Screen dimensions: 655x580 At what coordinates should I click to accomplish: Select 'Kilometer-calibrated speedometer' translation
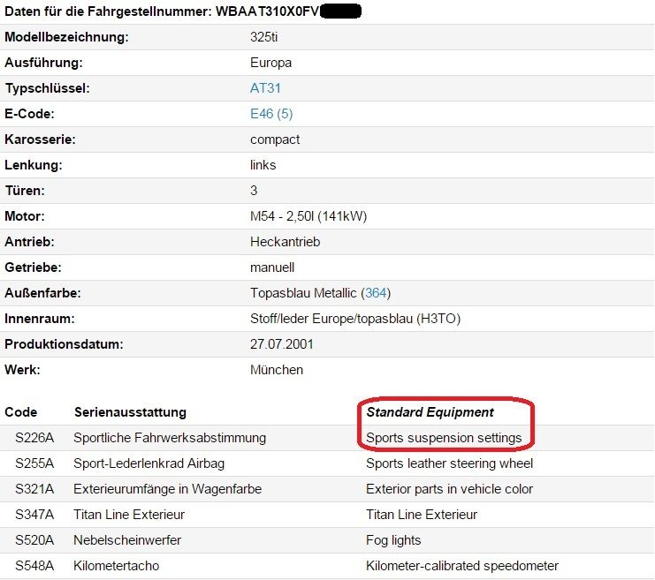pyautogui.click(x=462, y=566)
